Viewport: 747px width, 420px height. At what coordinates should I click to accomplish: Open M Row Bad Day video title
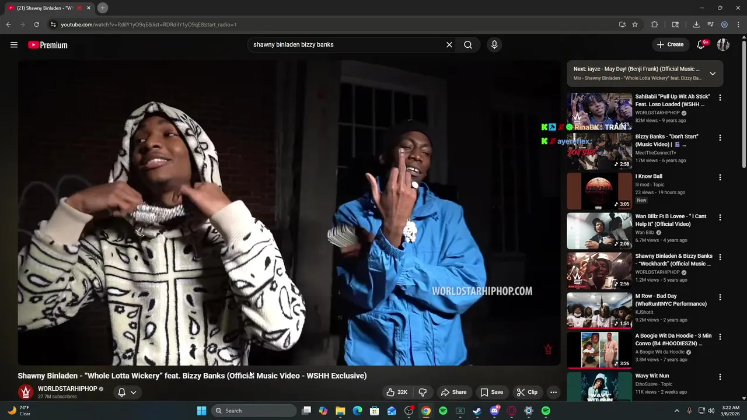671,300
